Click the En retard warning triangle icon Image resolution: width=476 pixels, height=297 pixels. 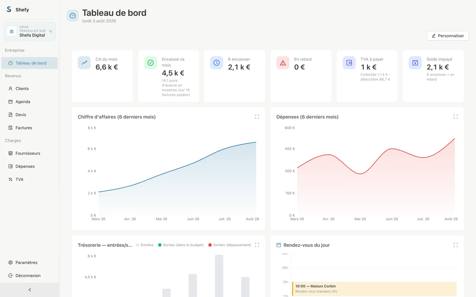(x=283, y=63)
